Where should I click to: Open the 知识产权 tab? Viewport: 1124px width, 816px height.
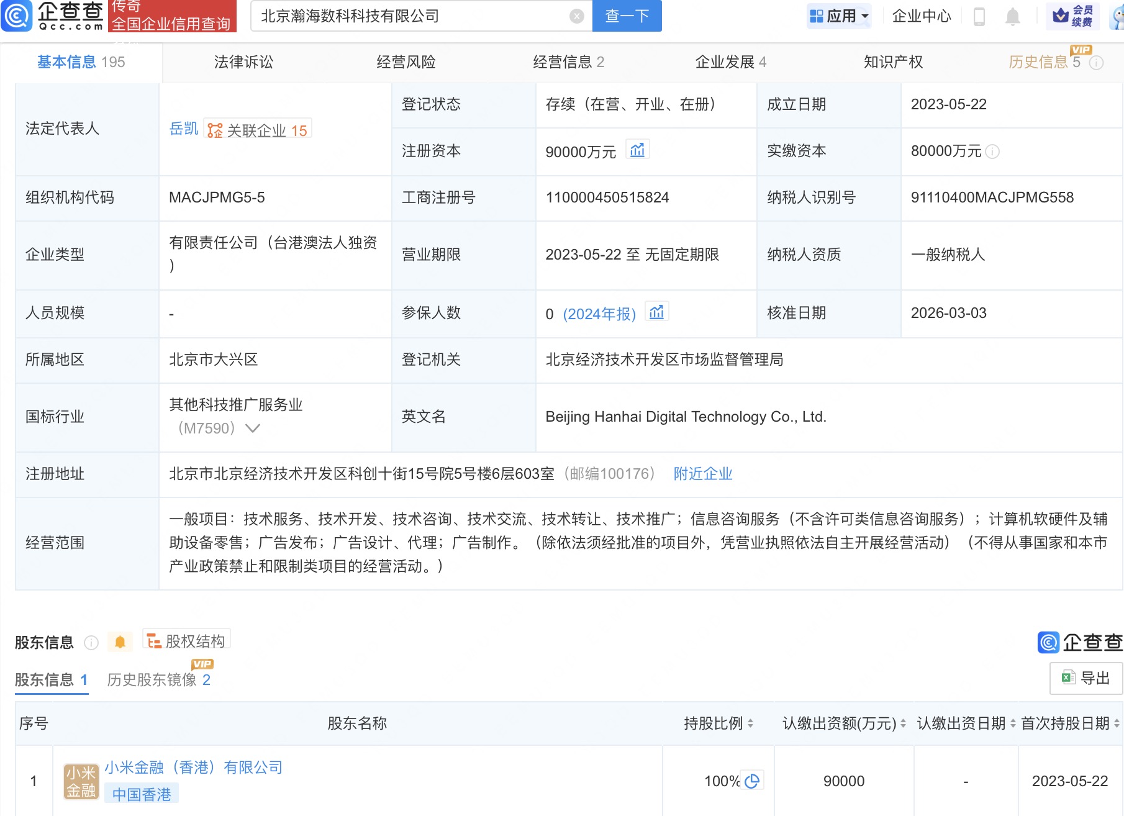pyautogui.click(x=893, y=62)
